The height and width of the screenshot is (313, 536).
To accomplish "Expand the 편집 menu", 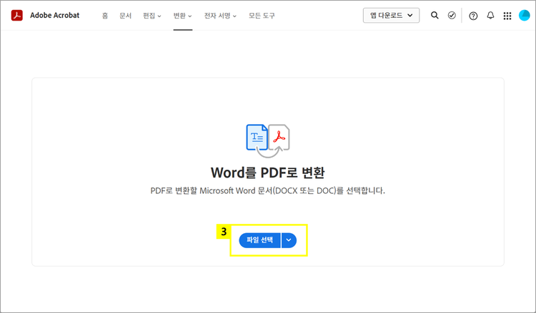I will (x=152, y=16).
